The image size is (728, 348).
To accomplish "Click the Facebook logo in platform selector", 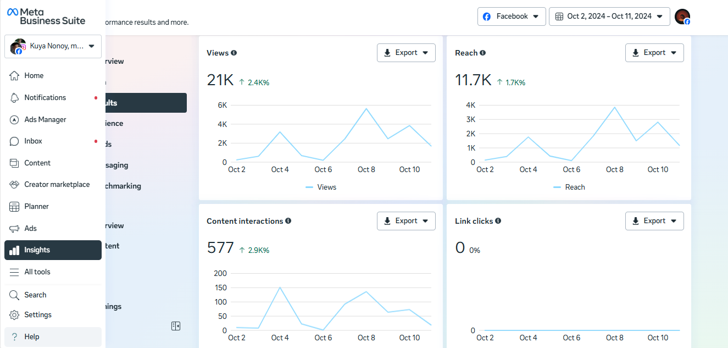I will (x=487, y=16).
